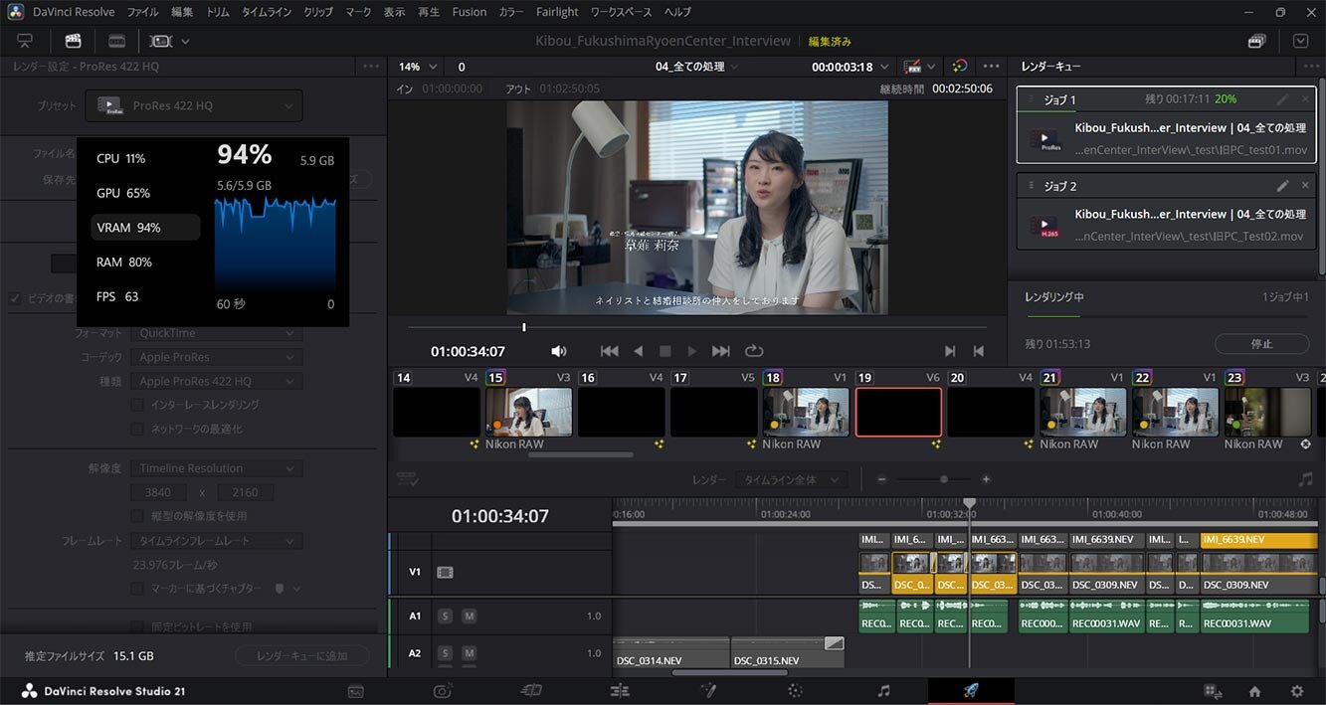This screenshot has height=705, width=1326.
Task: Click the 停止 button to stop rendering
Action: (x=1261, y=343)
